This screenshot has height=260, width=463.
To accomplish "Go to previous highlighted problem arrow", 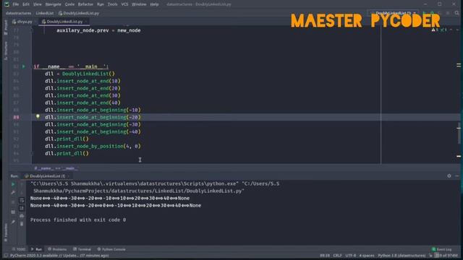I will tap(451, 30).
